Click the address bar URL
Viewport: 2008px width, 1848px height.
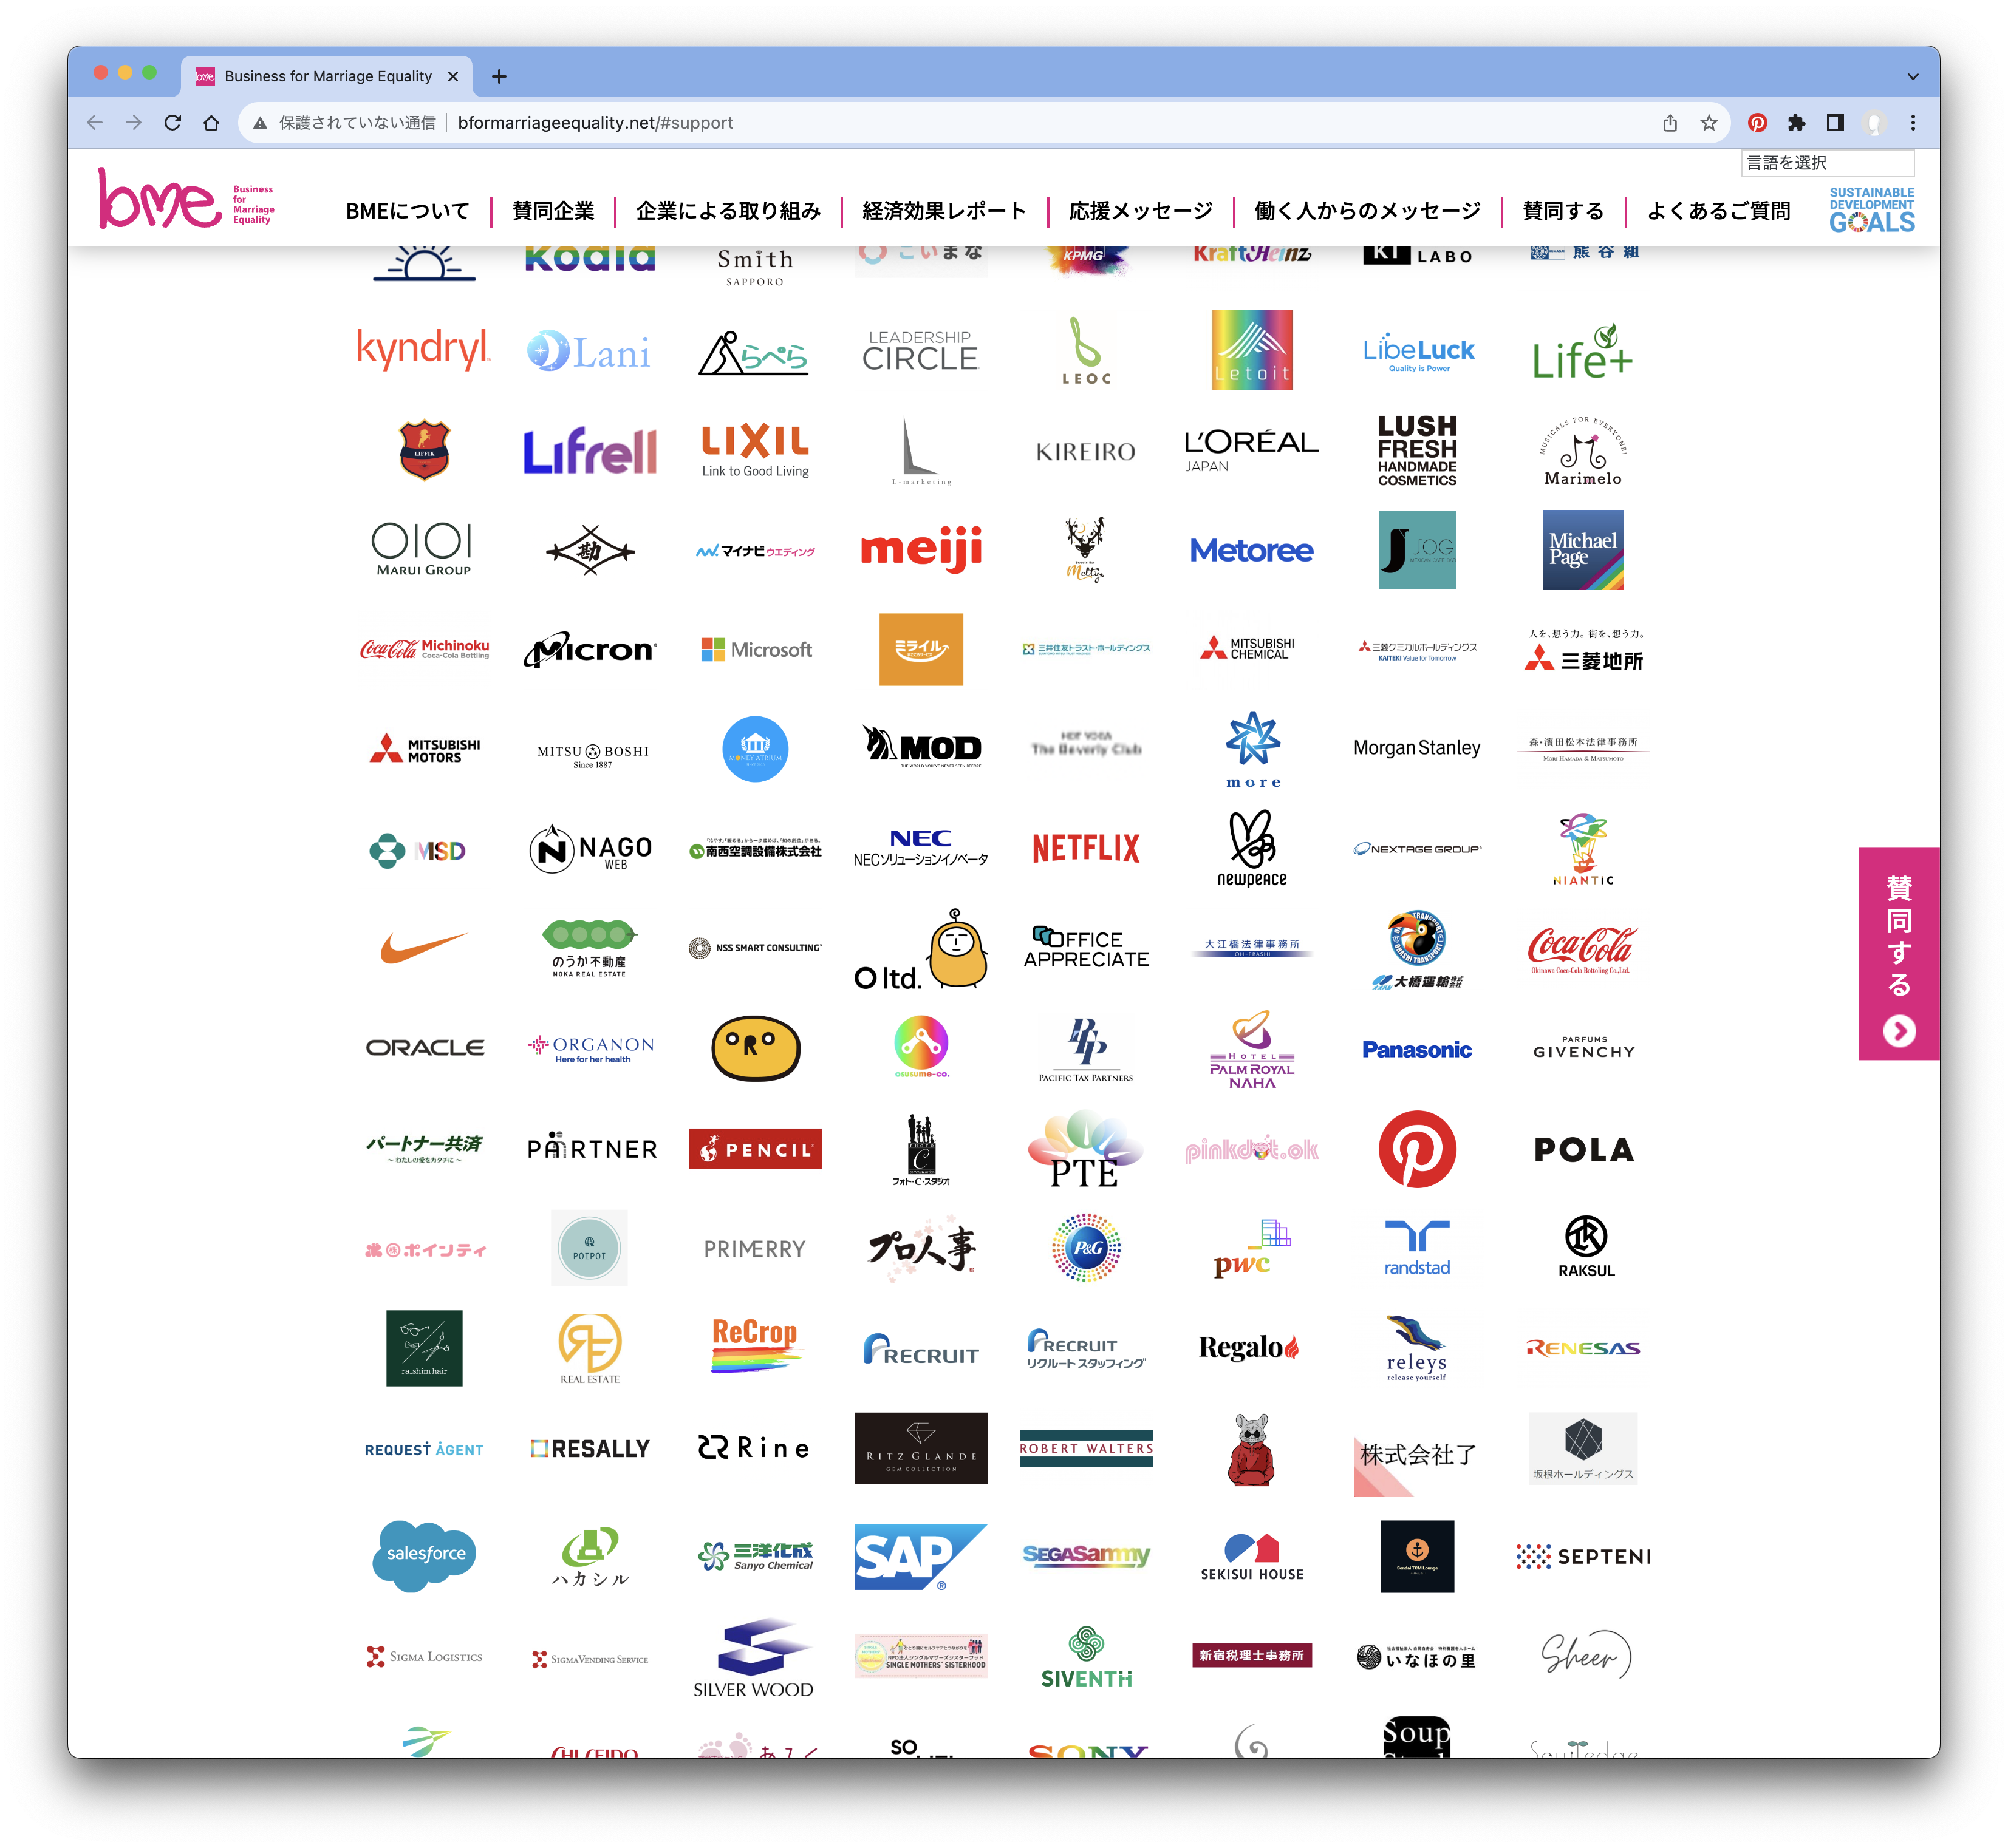[x=595, y=123]
